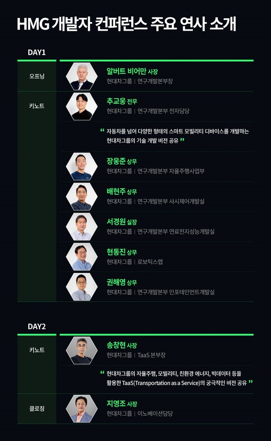Select 추교웅 전무's profile photo
This screenshot has height=441, width=271.
pyautogui.click(x=81, y=106)
